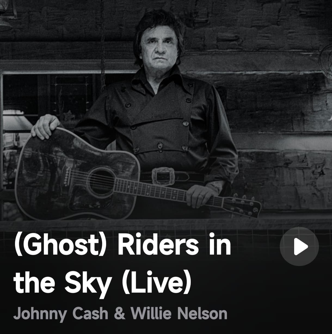Click the acoustic guitar body in the photo
Screen dimensions: 332x334
[76, 174]
